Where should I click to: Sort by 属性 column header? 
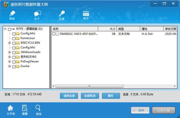tap(152, 29)
